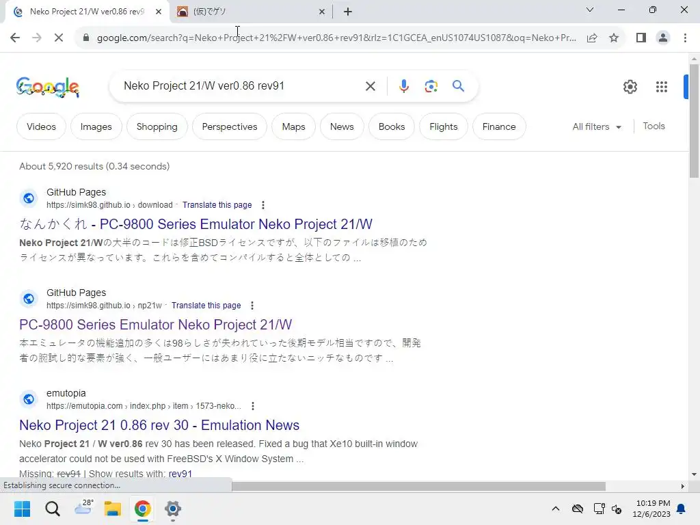Screen dimensions: 700x525
Task: View site info via the lock icon
Action: (x=86, y=38)
